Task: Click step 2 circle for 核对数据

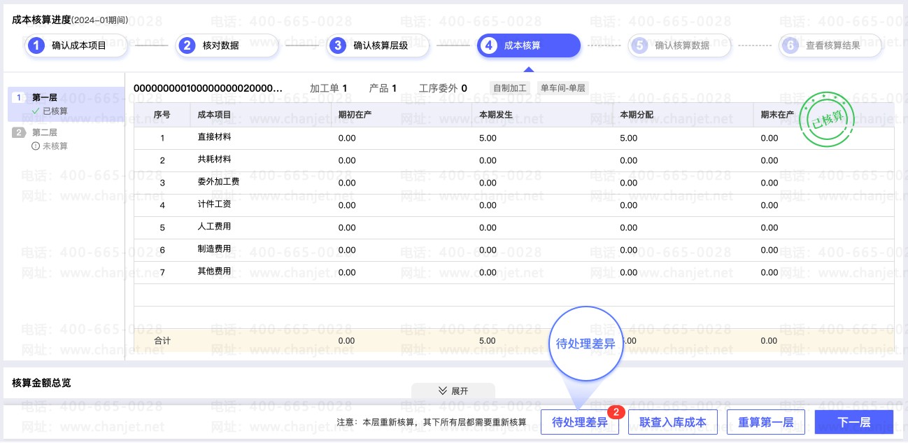Action: click(x=187, y=45)
